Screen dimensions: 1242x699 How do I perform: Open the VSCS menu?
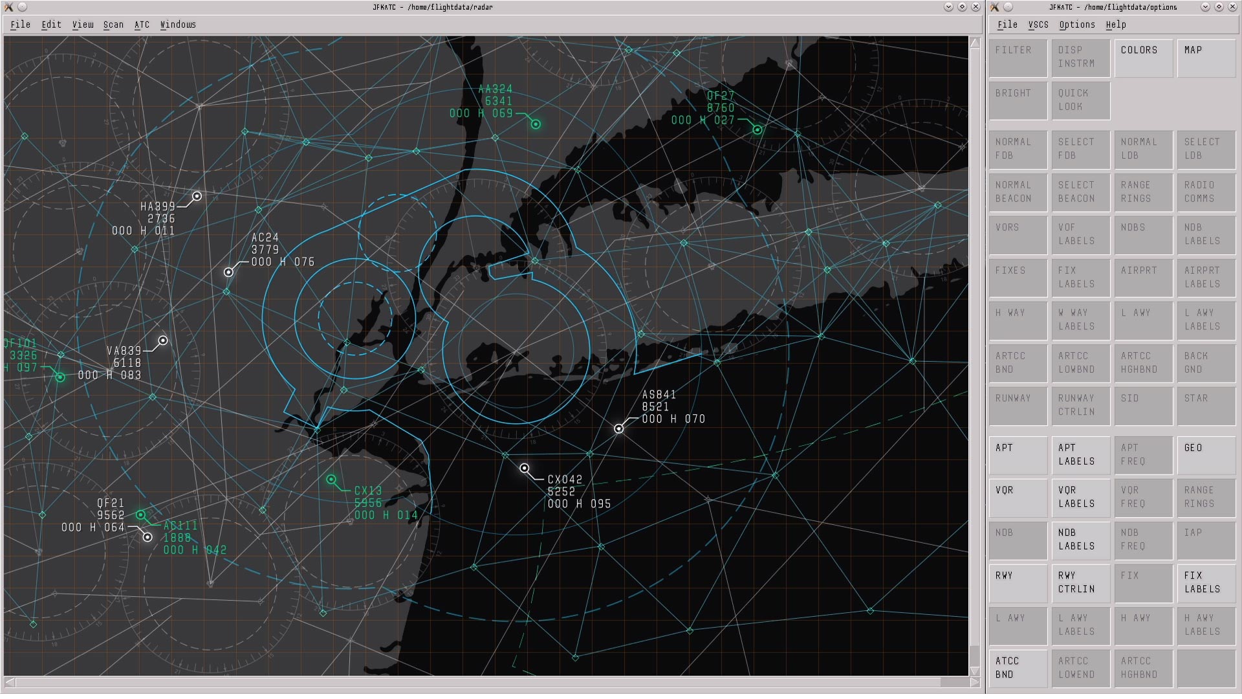click(x=1038, y=25)
